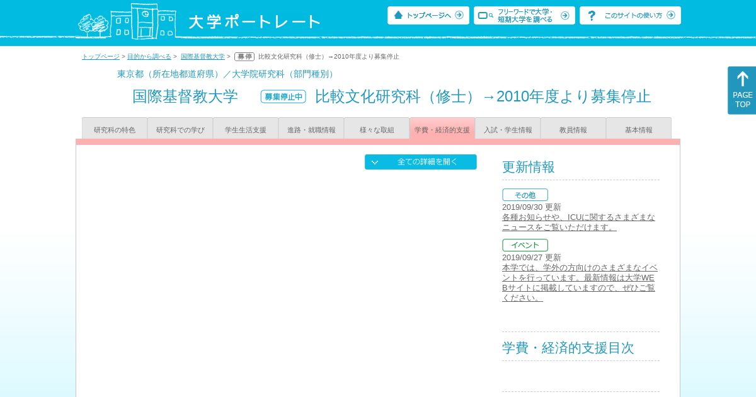
Task: Expand all details with 全ての詳細を開く
Action: (421, 162)
